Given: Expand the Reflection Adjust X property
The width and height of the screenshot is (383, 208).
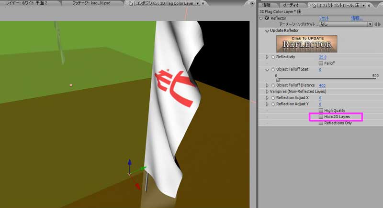Looking at the screenshot, I should pyautogui.click(x=267, y=98).
